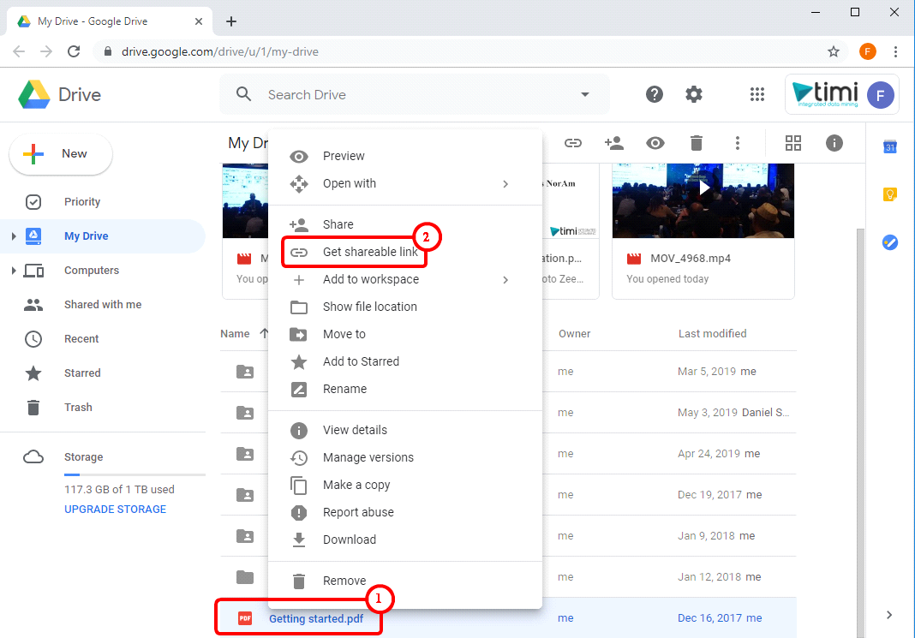Click UPGRADE STORAGE link
Viewport: 915px width, 638px height.
coord(115,510)
